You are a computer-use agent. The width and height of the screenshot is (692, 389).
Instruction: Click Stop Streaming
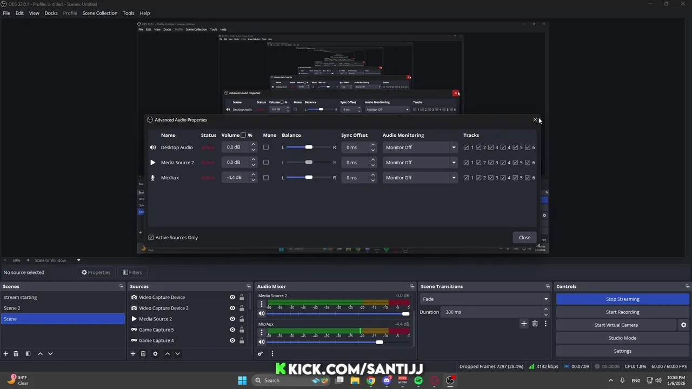tap(623, 299)
